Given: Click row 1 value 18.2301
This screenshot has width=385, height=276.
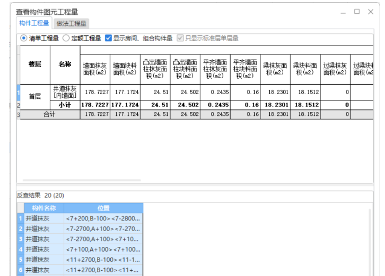Looking at the screenshot, I should pyautogui.click(x=275, y=93).
